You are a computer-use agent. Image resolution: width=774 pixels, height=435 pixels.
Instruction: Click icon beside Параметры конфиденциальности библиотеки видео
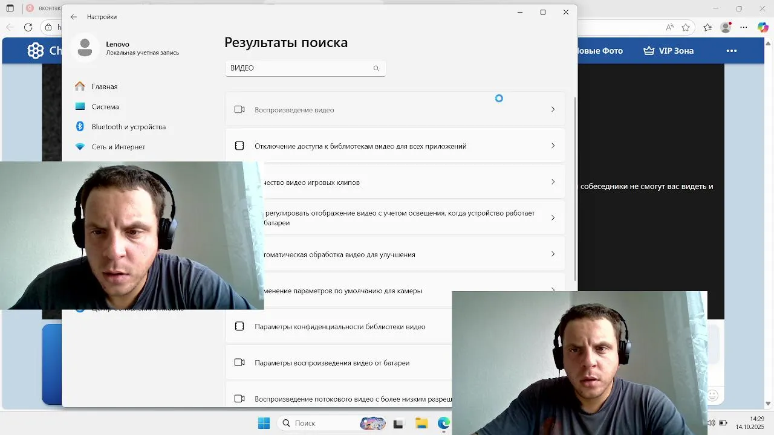[x=239, y=326]
